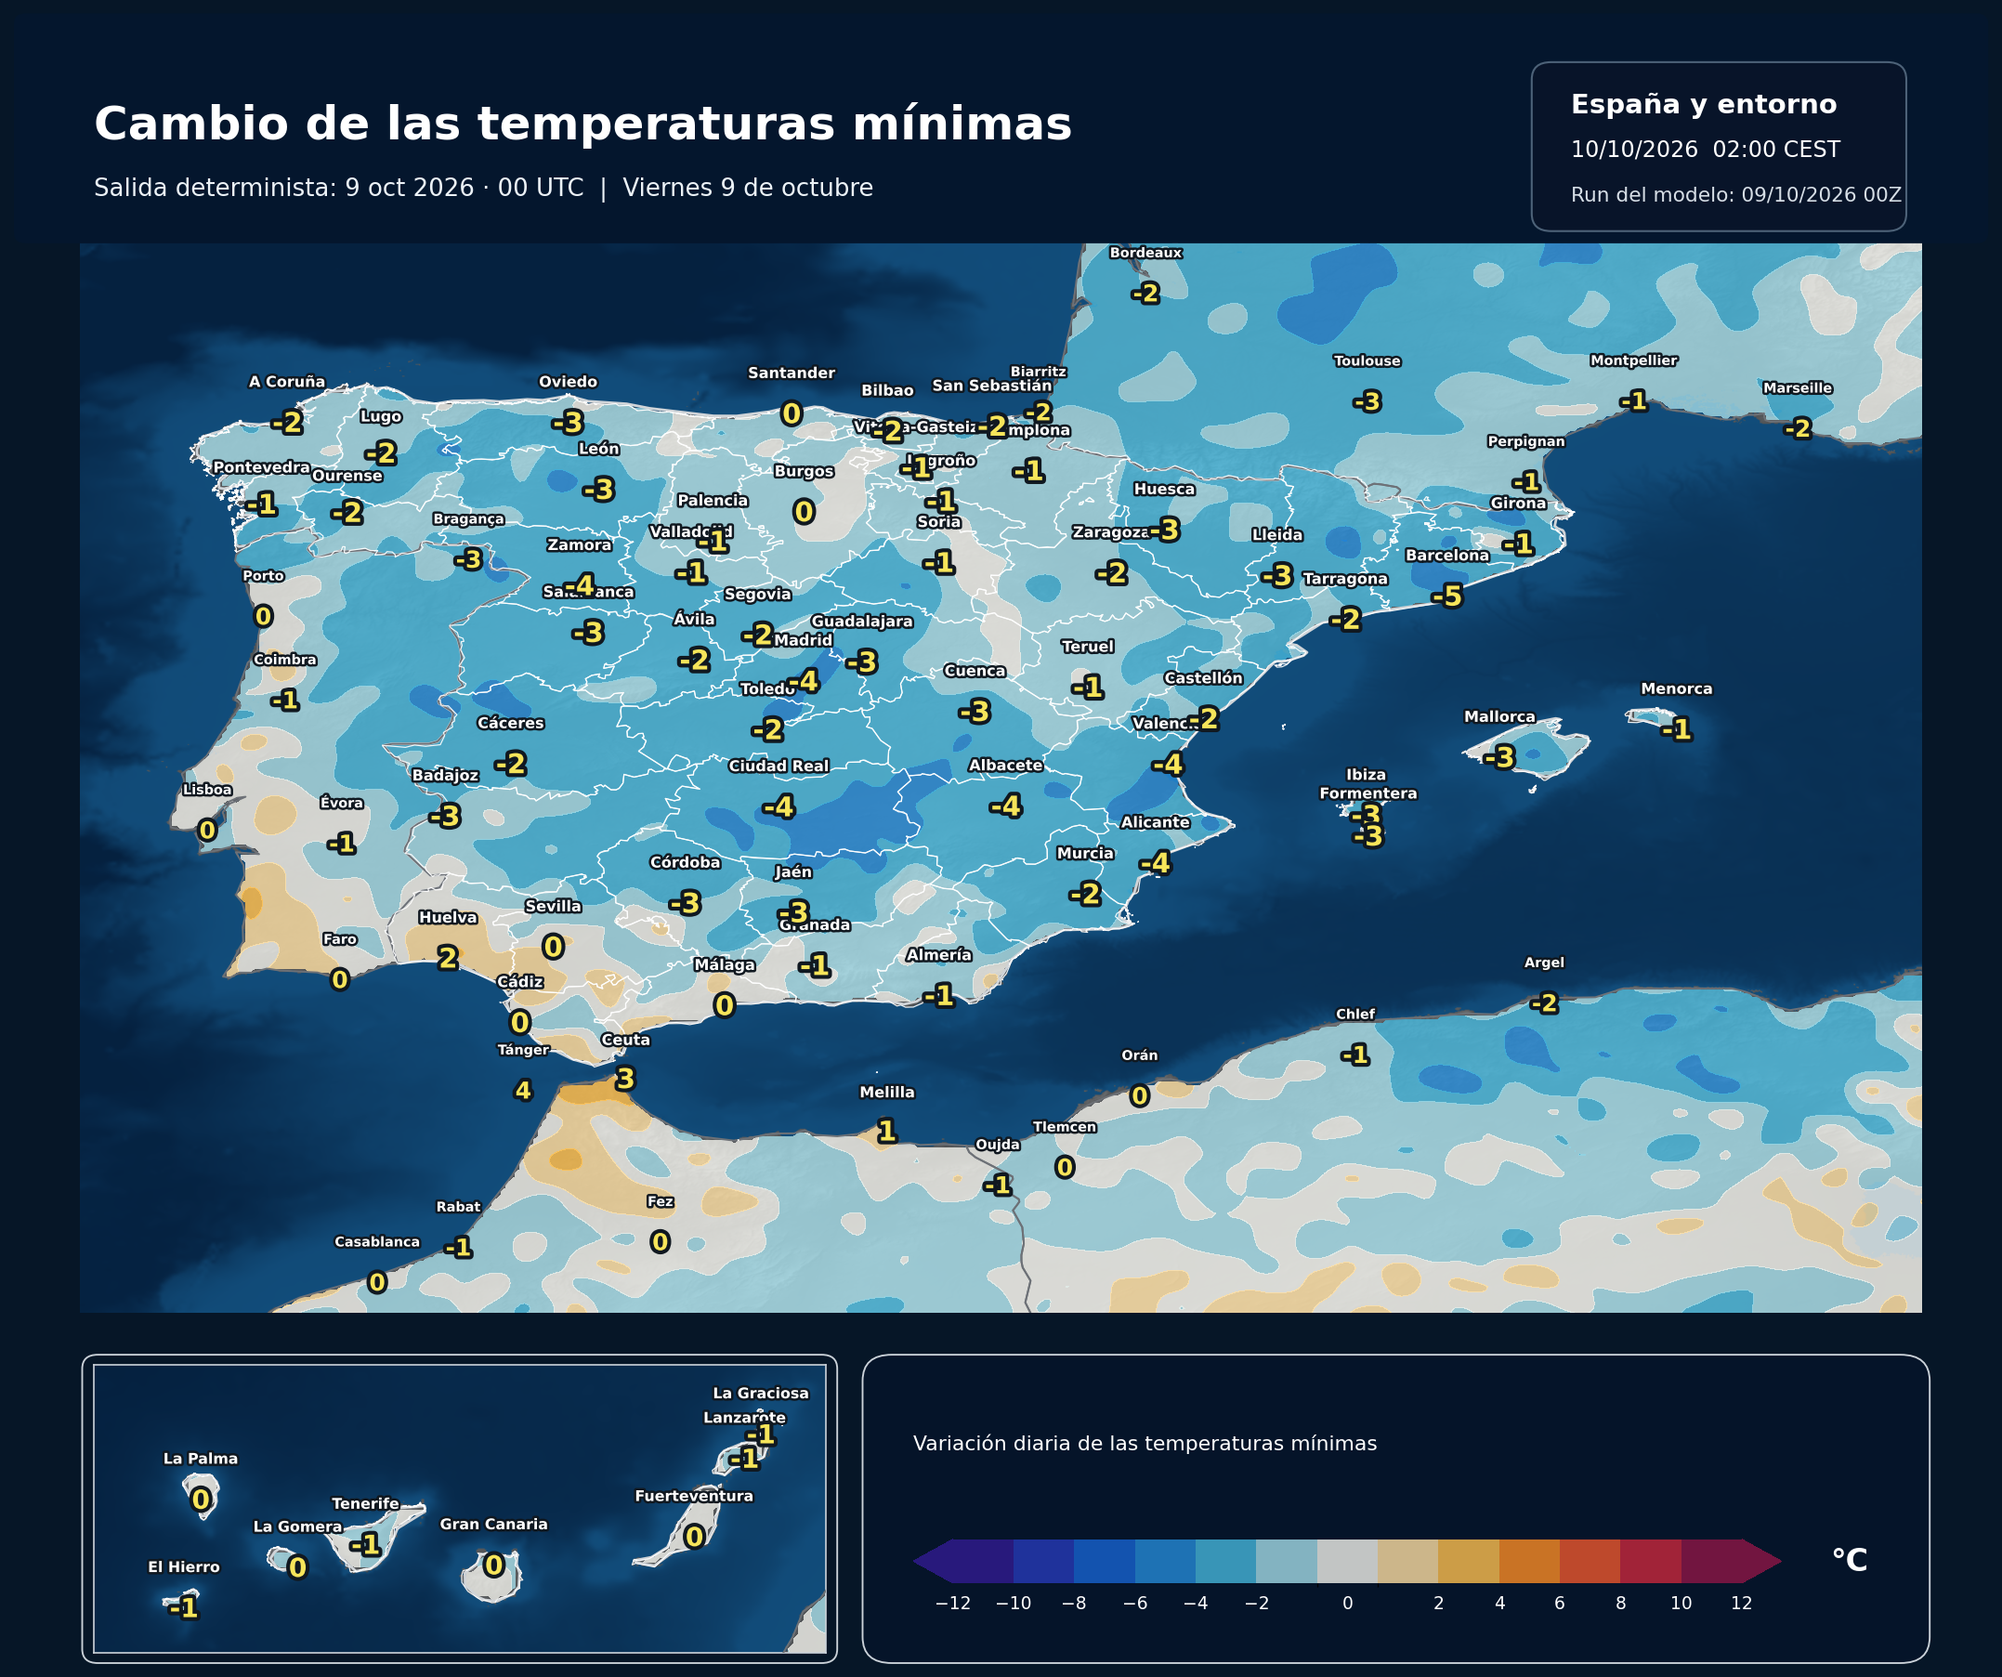
Task: Click the Lleida city label
Action: (x=1276, y=535)
